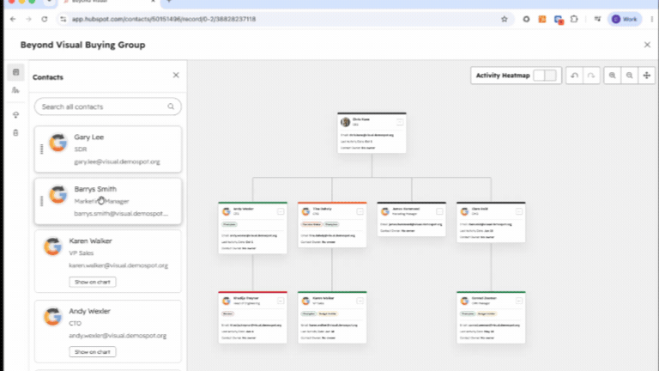Click the orange extension icon in toolbar
Image resolution: width=659 pixels, height=371 pixels.
coord(542,19)
